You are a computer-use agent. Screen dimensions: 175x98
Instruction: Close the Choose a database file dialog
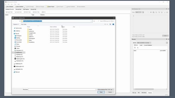[x=114, y=18]
